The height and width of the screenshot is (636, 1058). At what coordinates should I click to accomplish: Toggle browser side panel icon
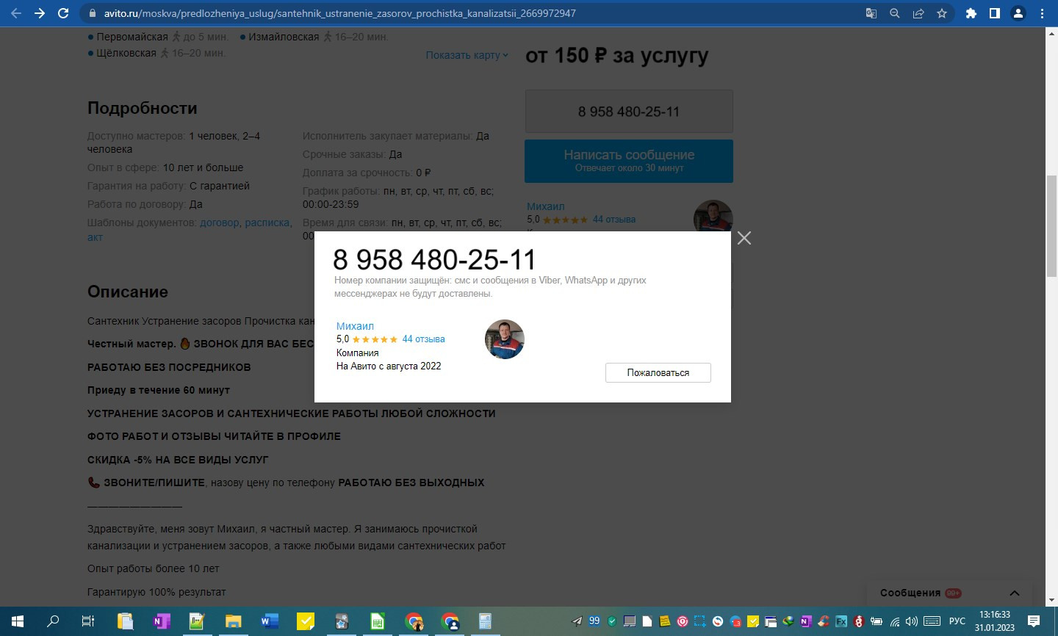(x=995, y=13)
